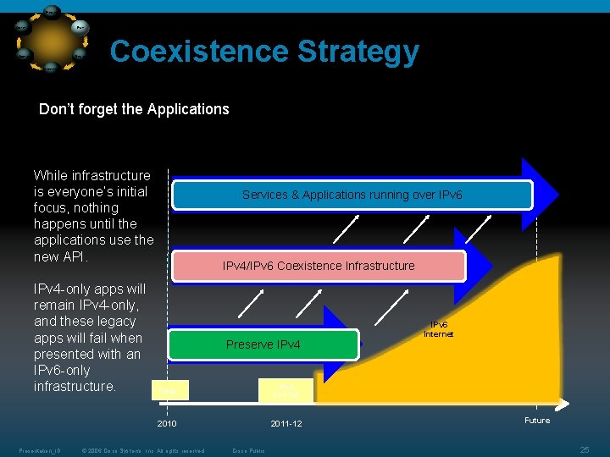Click the '2010' timeline label
Image resolution: width=610 pixels, height=457 pixels.
click(x=167, y=424)
